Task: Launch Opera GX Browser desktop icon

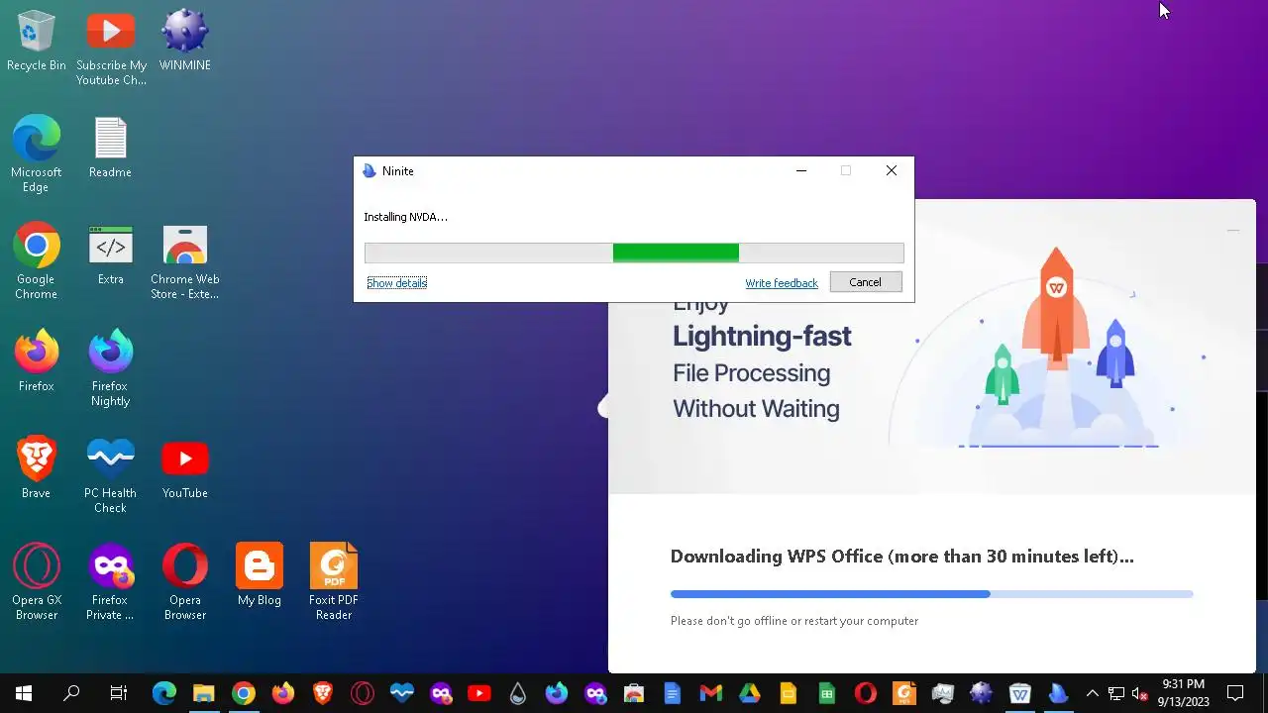Action: point(37,581)
